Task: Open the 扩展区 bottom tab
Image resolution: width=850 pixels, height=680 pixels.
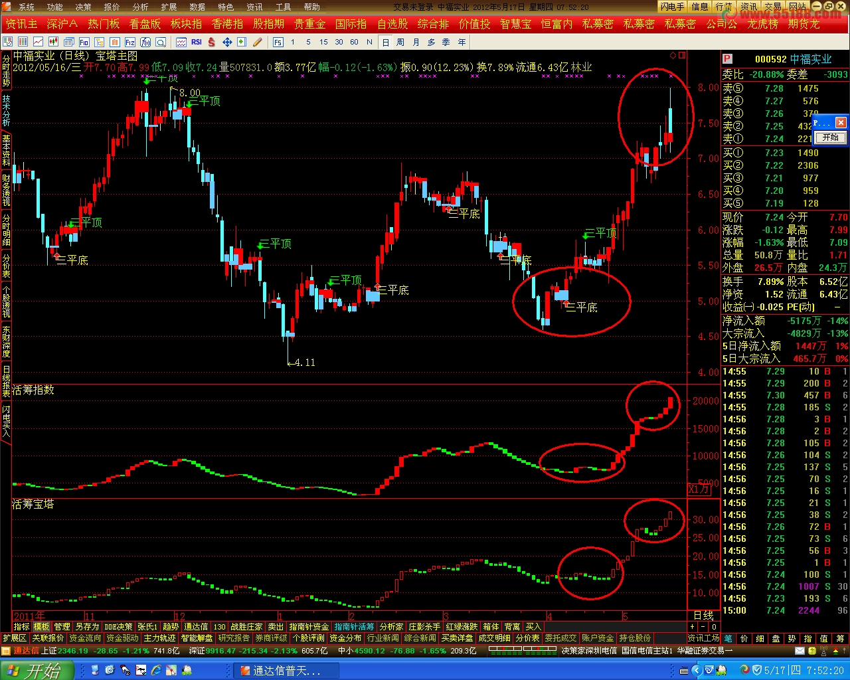Action: click(x=14, y=638)
